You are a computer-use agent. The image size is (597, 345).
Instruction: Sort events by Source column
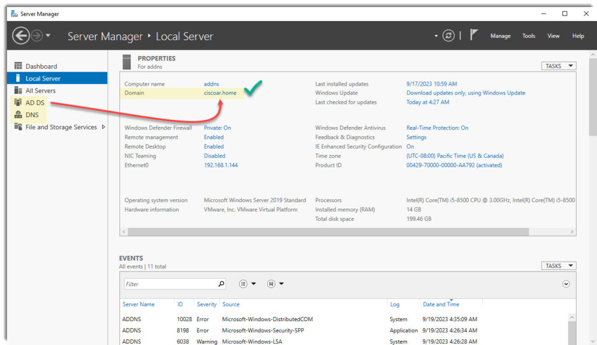pos(231,304)
